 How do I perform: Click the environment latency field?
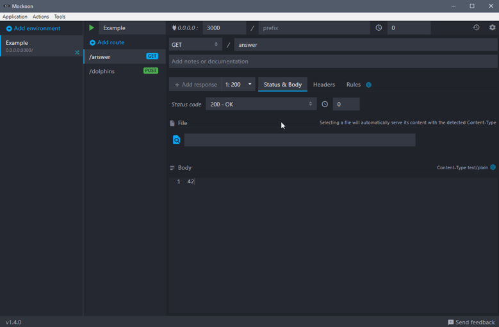coord(409,28)
